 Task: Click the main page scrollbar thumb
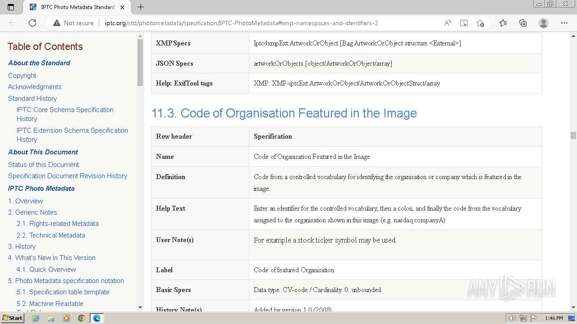pyautogui.click(x=573, y=135)
